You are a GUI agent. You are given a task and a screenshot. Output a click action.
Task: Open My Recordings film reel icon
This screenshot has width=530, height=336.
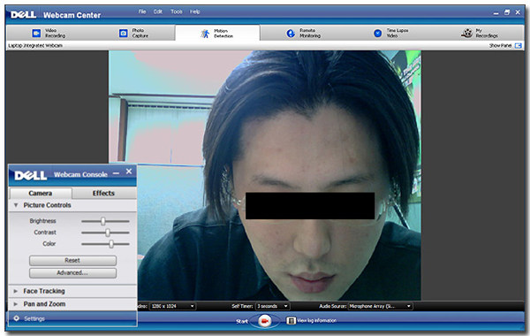(466, 33)
